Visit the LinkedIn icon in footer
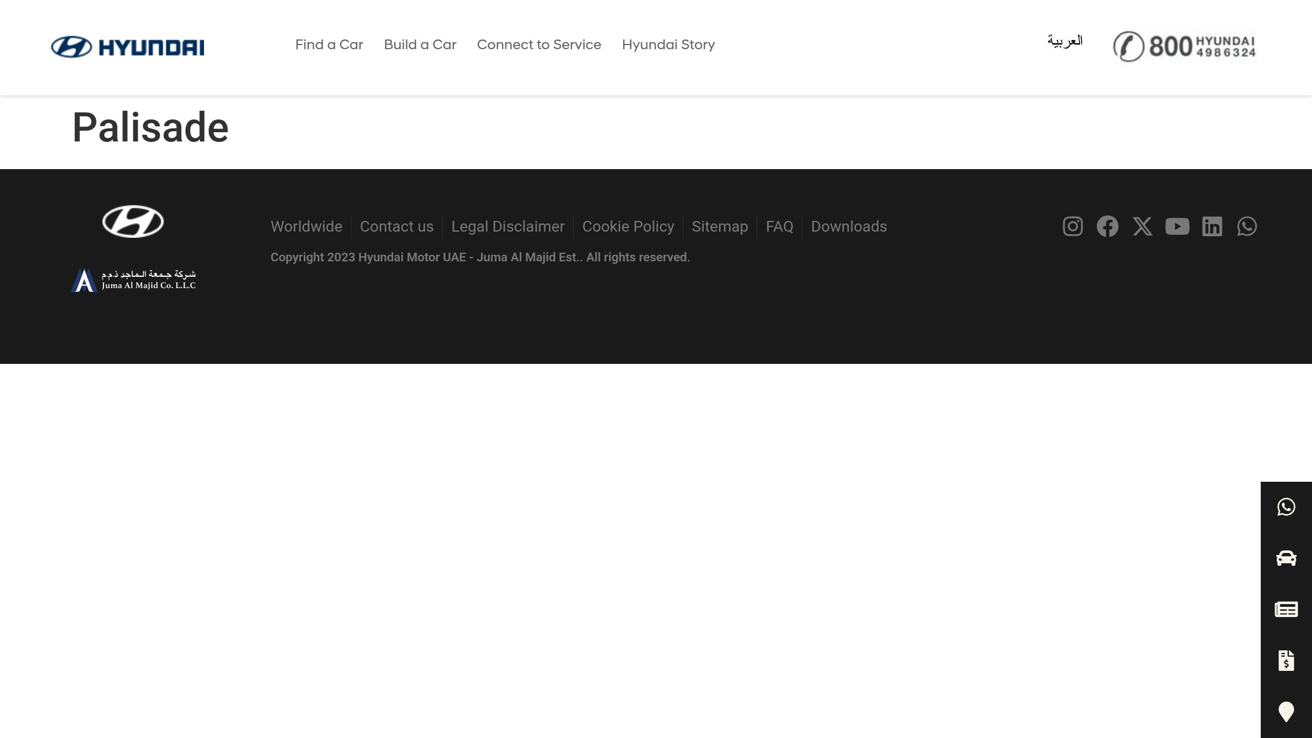The image size is (1312, 738). (1212, 226)
